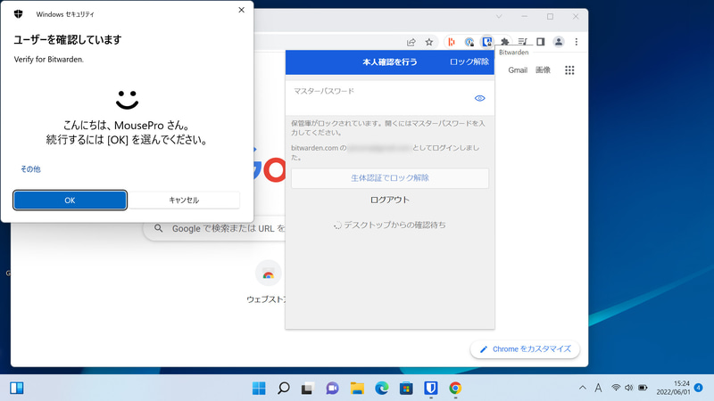Screen dimensions: 714x401
Task: Open the red extension icon in Chrome toolbar
Action: point(452,42)
